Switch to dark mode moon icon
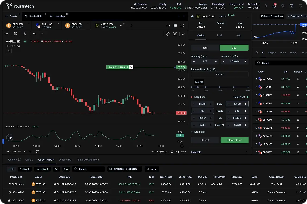The image size is (307, 204). click(x=266, y=6)
